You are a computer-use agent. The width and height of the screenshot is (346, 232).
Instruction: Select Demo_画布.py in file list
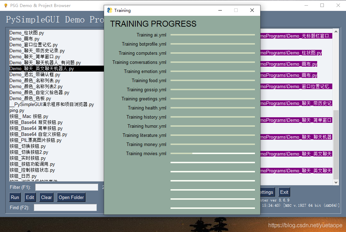click(57, 39)
